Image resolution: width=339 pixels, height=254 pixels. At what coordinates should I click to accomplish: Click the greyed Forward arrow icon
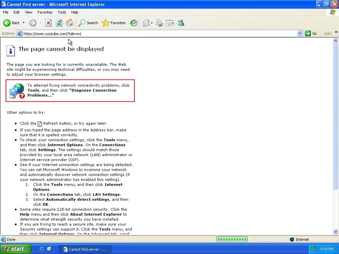33,23
